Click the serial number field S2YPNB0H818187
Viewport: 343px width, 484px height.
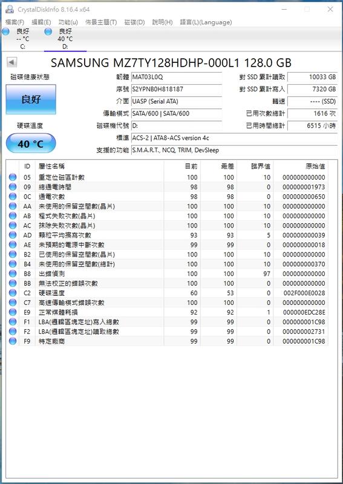(x=177, y=89)
